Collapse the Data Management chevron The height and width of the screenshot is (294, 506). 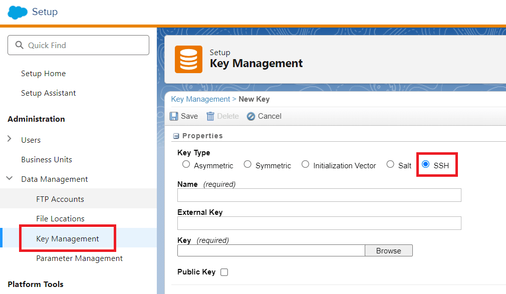click(x=10, y=178)
